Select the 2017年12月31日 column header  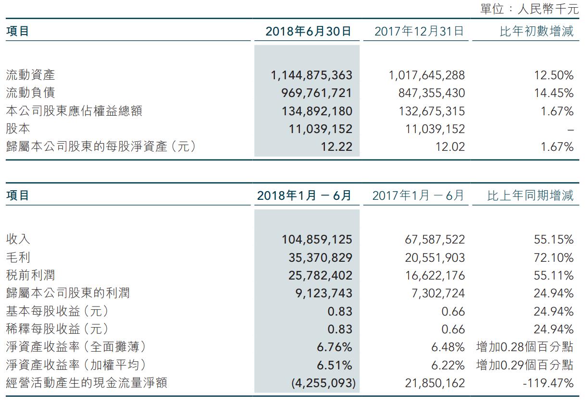point(419,32)
